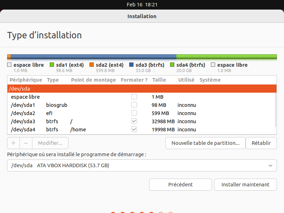Toggle format checkbox for /dev/sda4

pyautogui.click(x=134, y=130)
